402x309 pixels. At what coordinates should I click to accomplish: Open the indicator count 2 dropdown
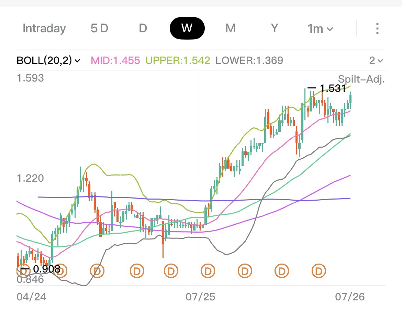[376, 61]
